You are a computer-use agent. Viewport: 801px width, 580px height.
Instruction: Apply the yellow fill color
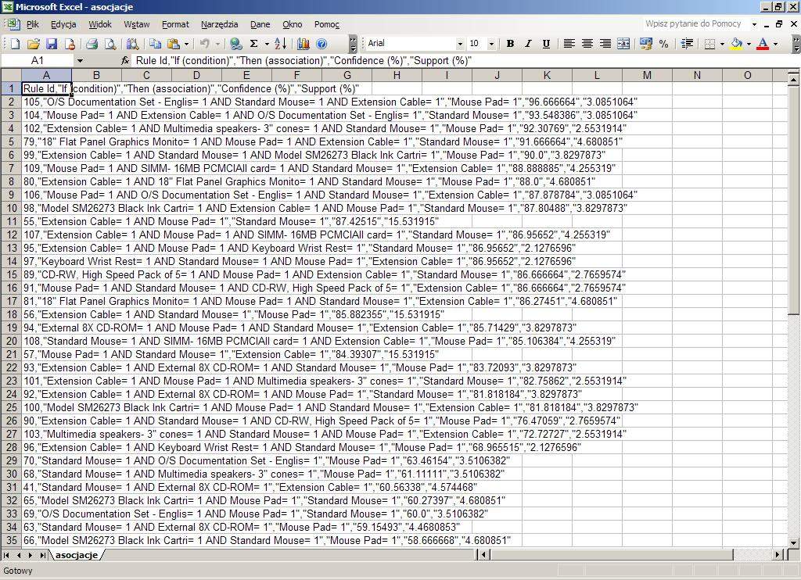coord(736,44)
